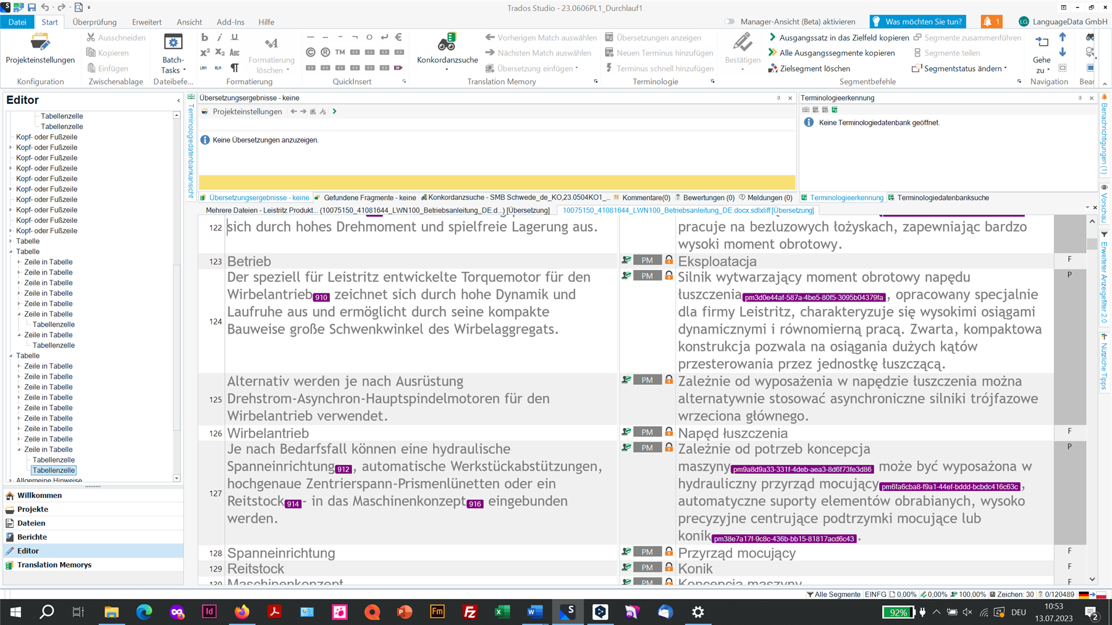The height and width of the screenshot is (625, 1112).
Task: Apply superscript formatting
Action: click(x=204, y=52)
